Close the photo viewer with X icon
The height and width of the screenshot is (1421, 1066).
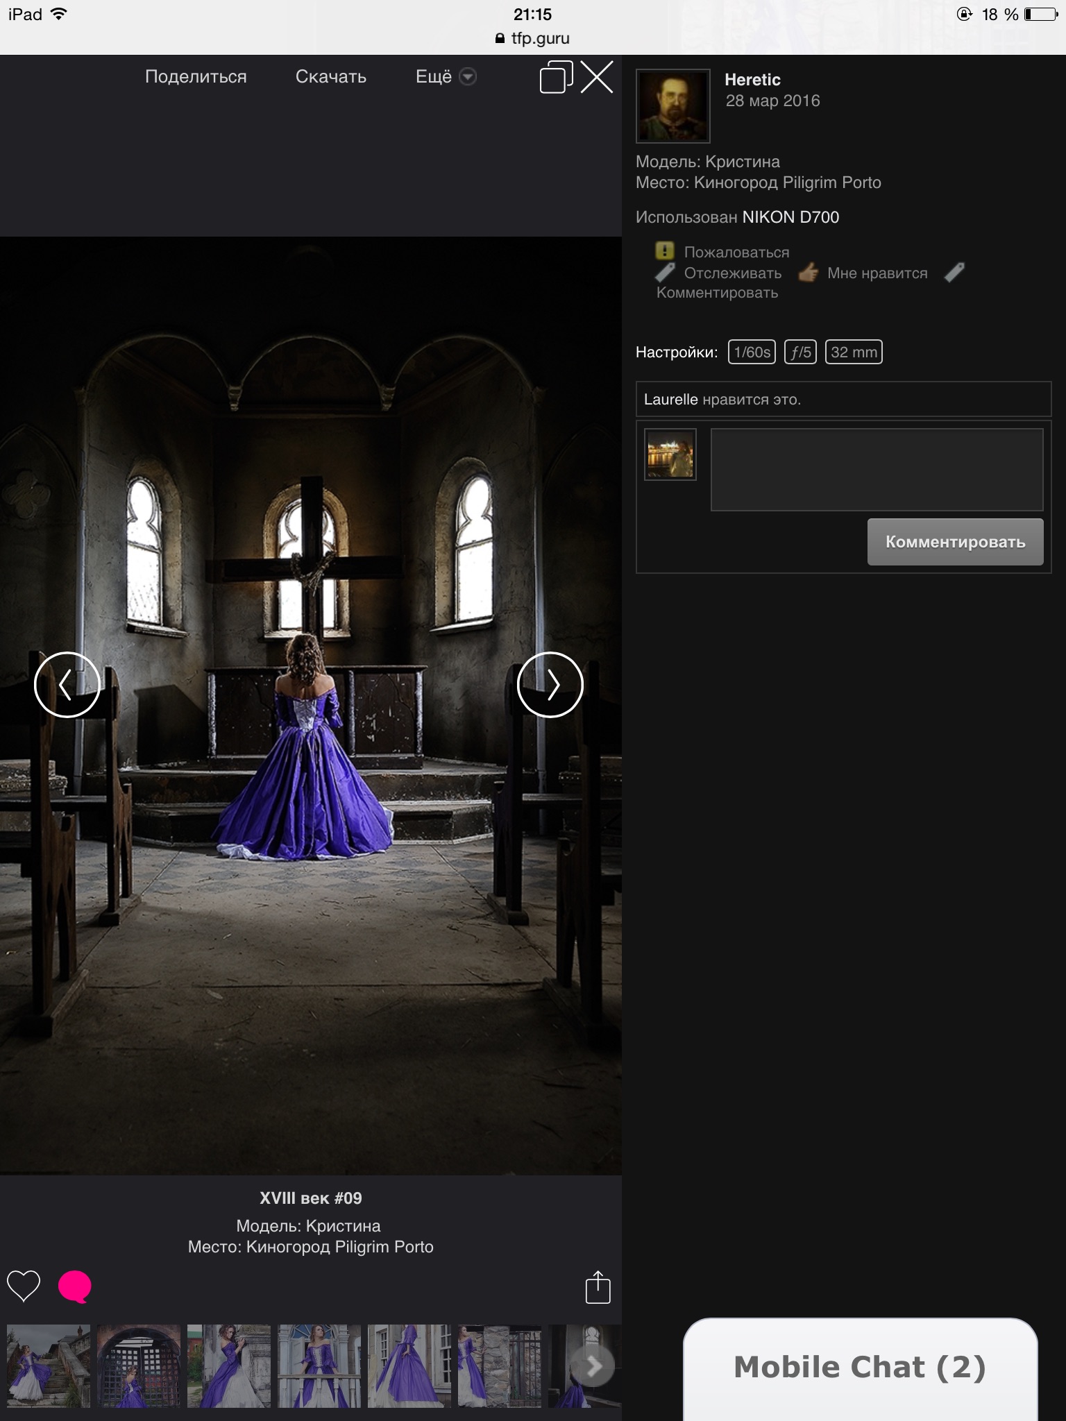pyautogui.click(x=597, y=77)
